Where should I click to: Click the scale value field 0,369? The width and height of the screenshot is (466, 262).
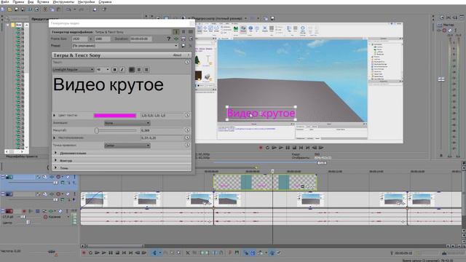pos(162,130)
